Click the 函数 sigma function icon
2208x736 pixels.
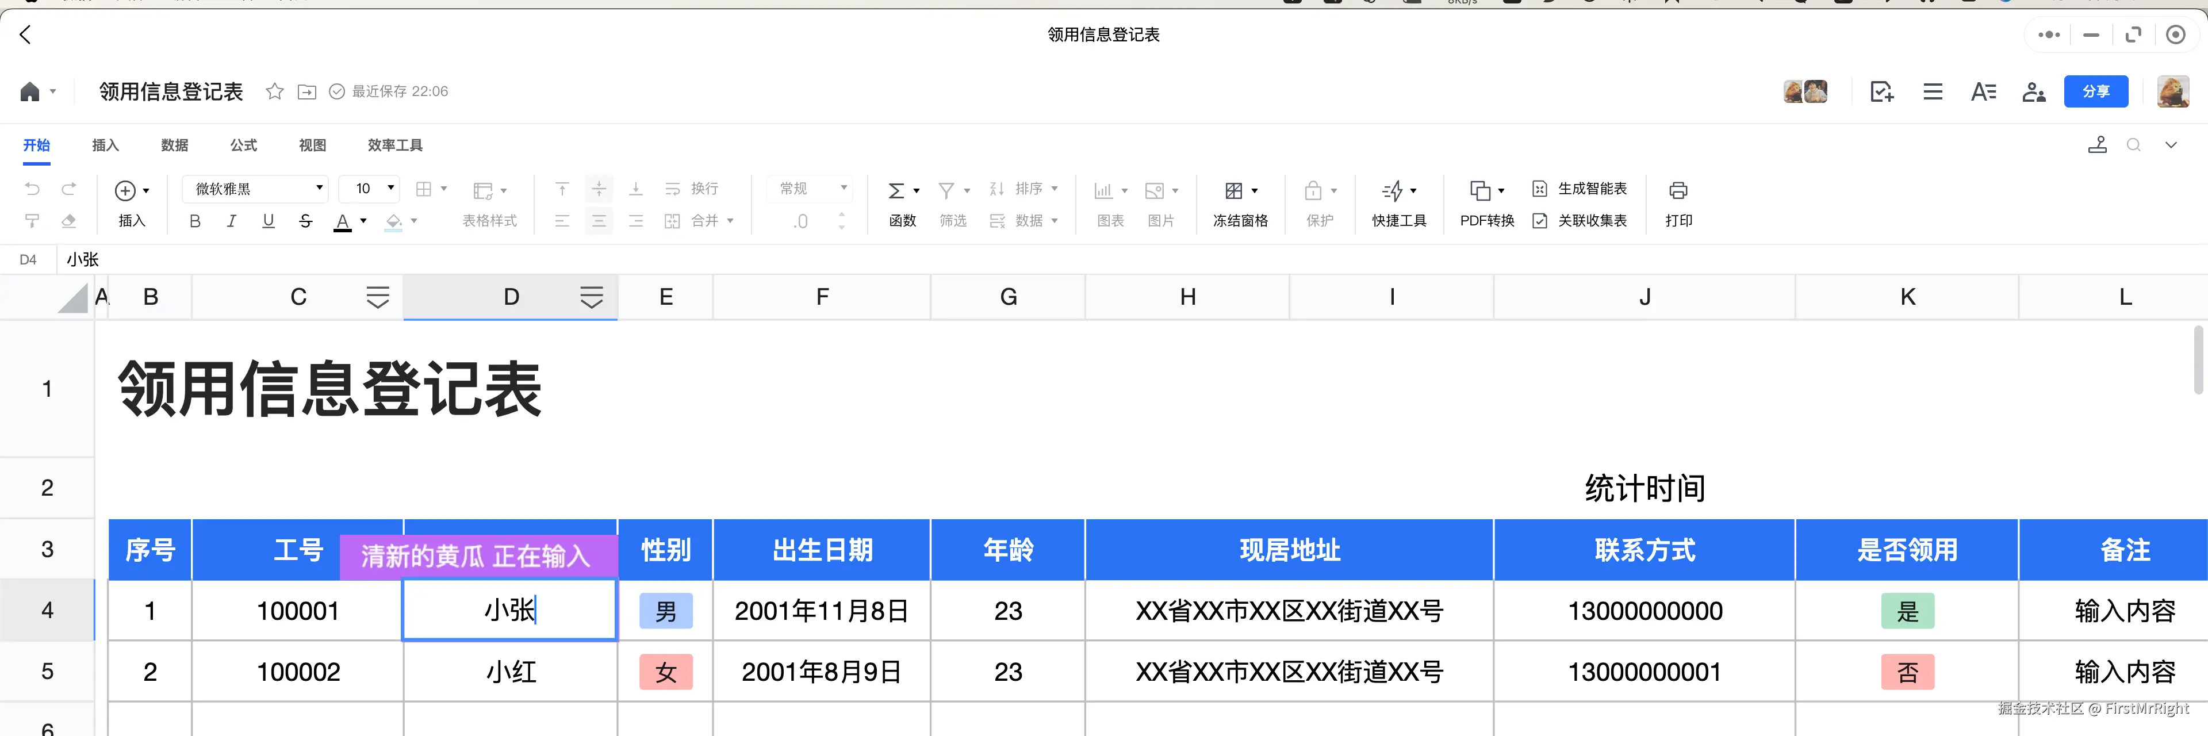[x=896, y=190]
